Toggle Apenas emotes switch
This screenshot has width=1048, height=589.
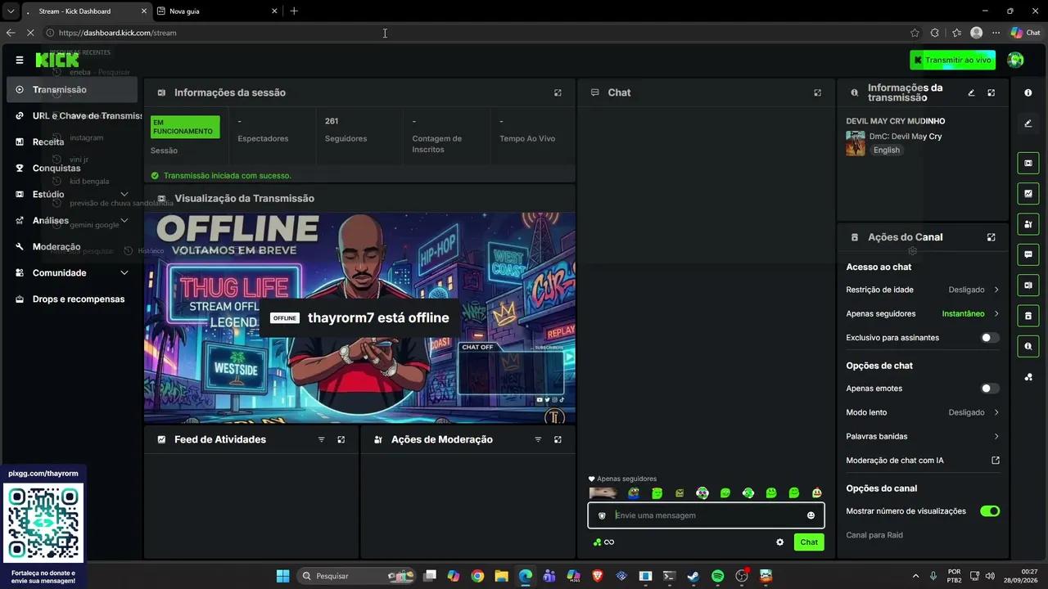990,389
